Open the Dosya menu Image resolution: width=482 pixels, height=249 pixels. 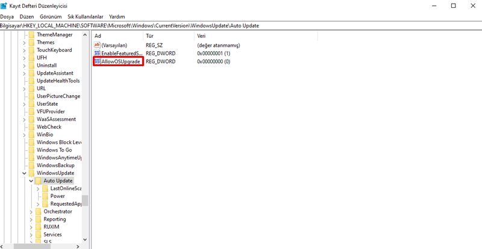click(7, 17)
